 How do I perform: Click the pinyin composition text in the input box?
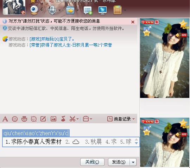click(36, 133)
